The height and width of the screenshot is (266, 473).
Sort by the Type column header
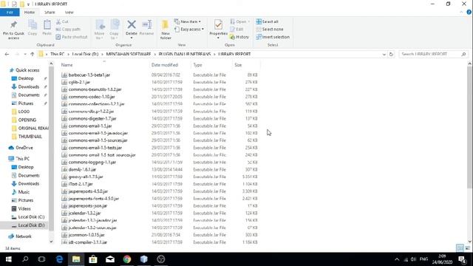coord(197,65)
